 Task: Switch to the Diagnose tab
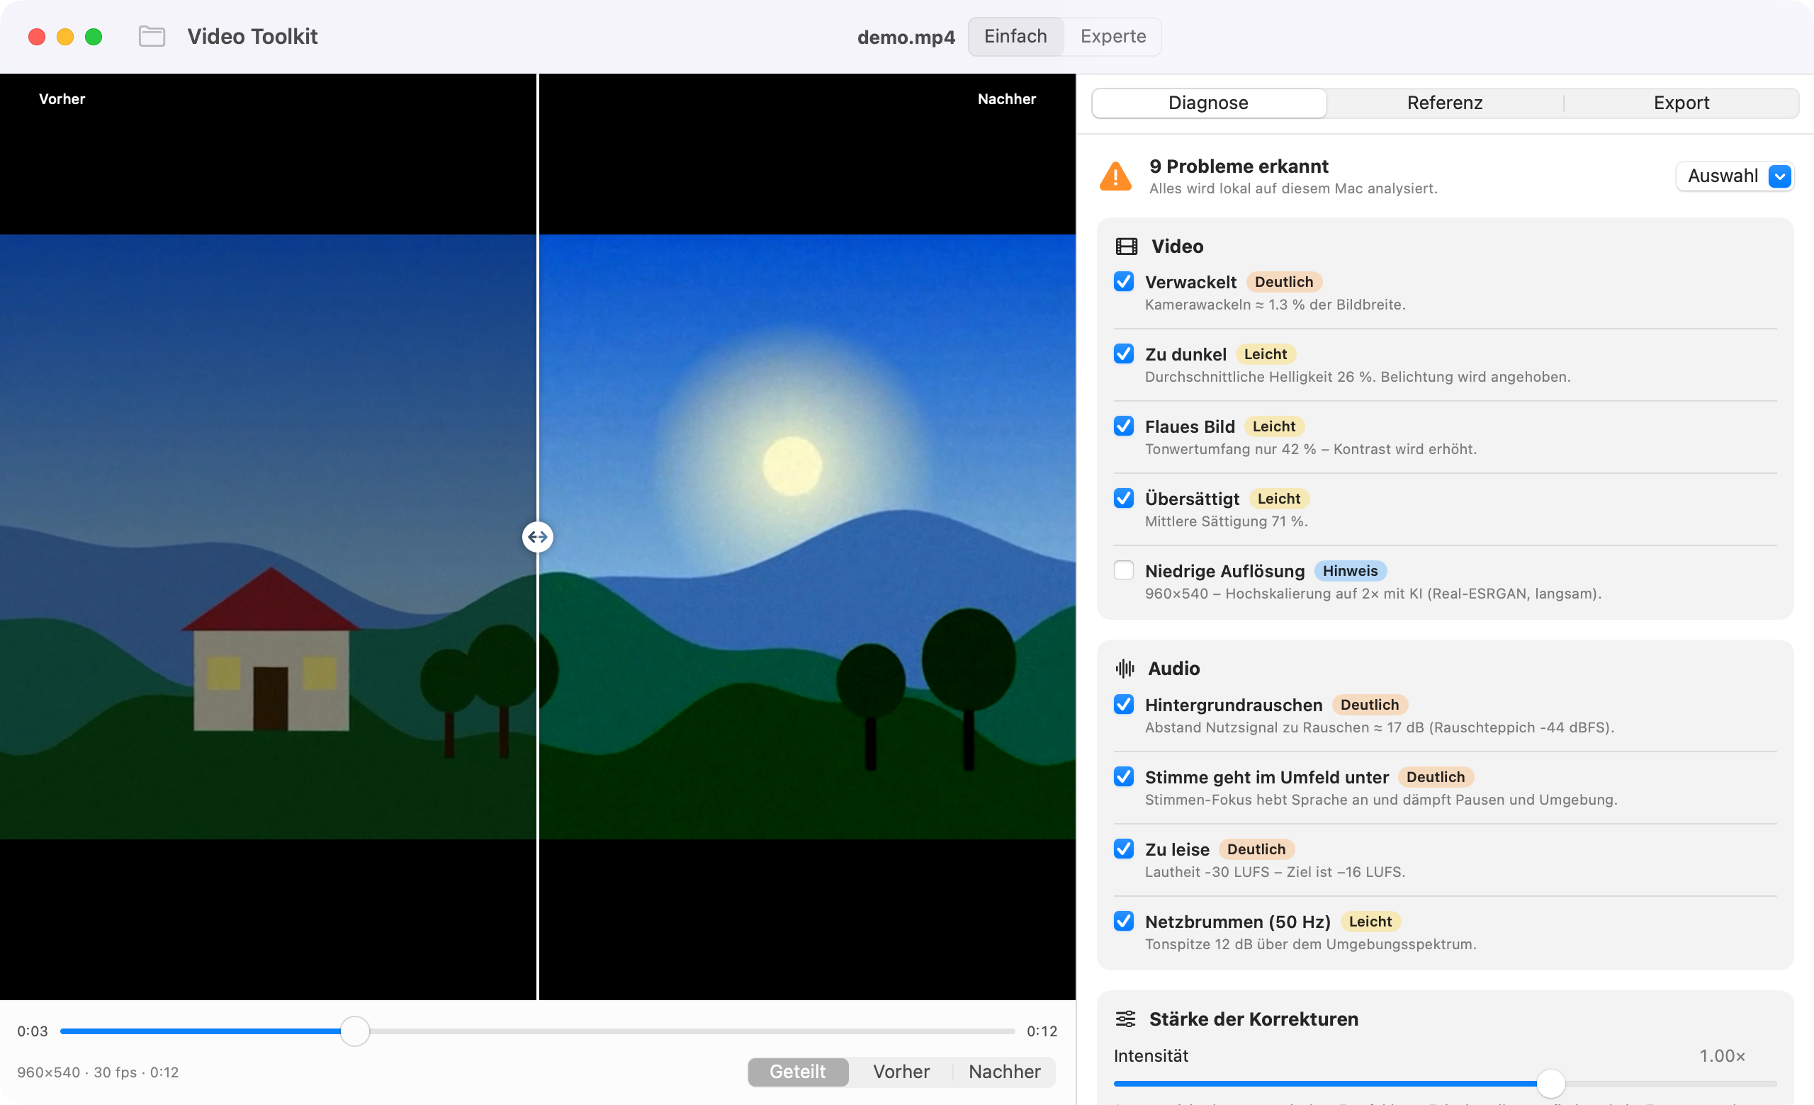coord(1209,103)
